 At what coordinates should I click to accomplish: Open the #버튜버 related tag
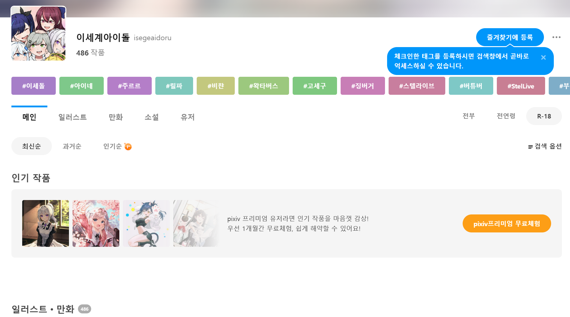tap(471, 86)
